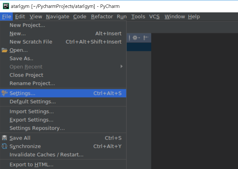The height and width of the screenshot is (169, 238).
Task: Click the Alt+Insert shortcut label
Action: pos(108,34)
